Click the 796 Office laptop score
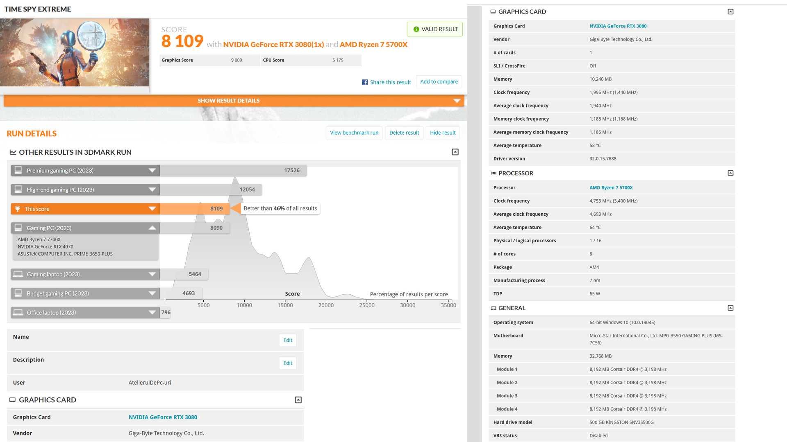787x442 pixels. point(166,312)
